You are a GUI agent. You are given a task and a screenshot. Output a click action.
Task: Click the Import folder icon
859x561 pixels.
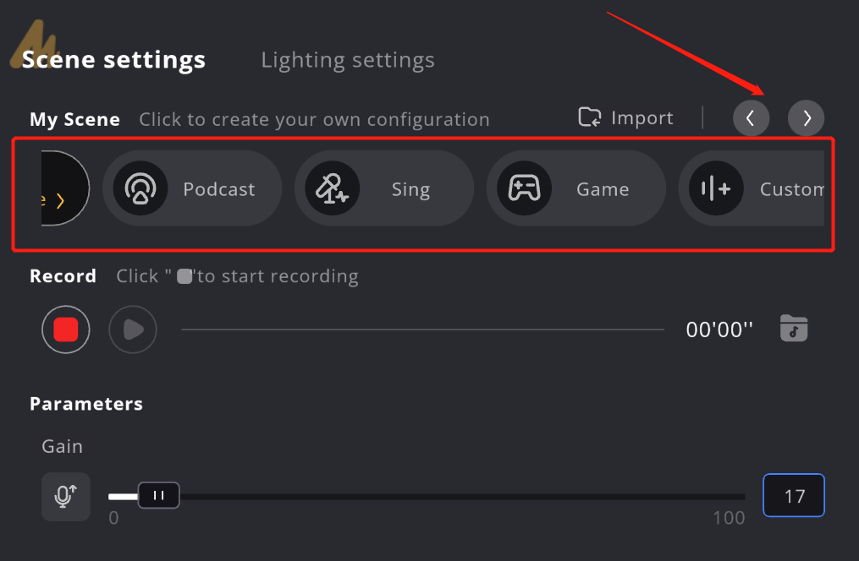click(590, 117)
